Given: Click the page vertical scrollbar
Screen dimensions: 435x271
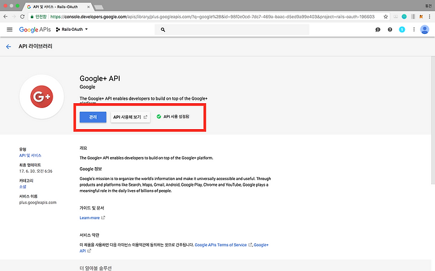Looking at the screenshot, I should [433, 120].
